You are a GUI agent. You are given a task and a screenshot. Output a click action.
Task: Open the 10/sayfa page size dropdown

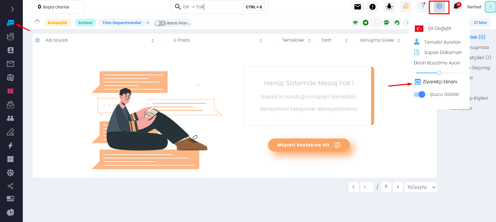pos(421,187)
